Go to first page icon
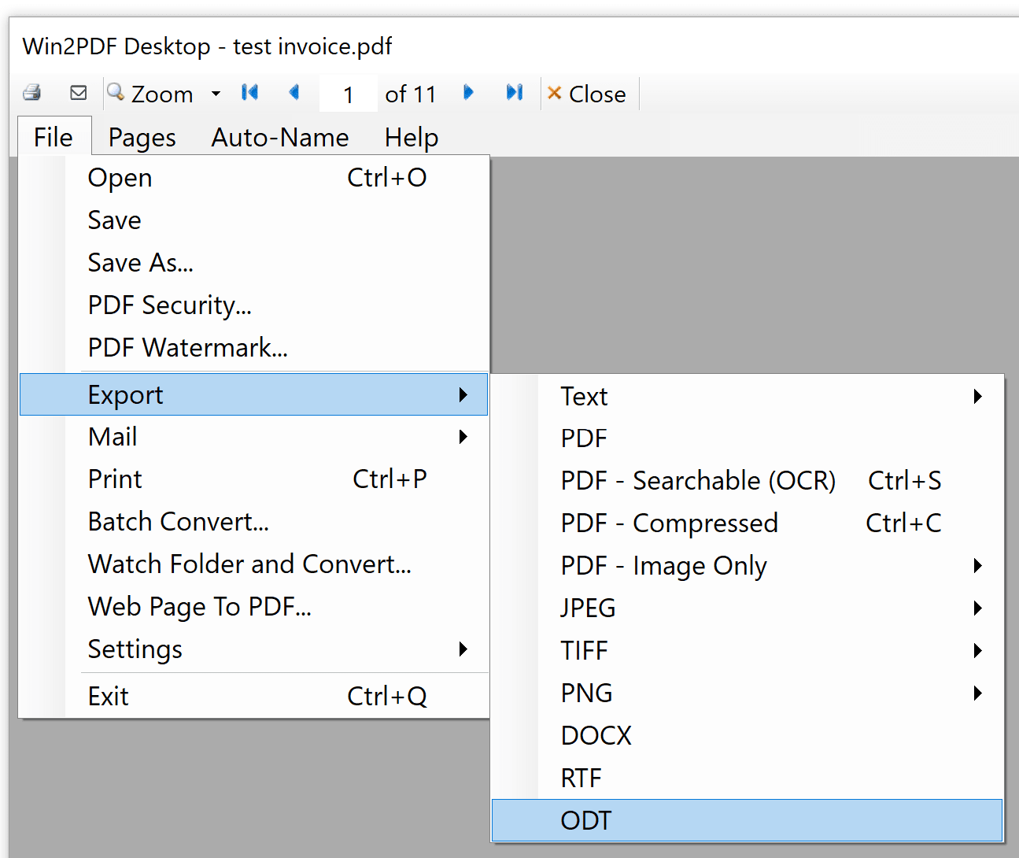The image size is (1019, 858). [250, 93]
